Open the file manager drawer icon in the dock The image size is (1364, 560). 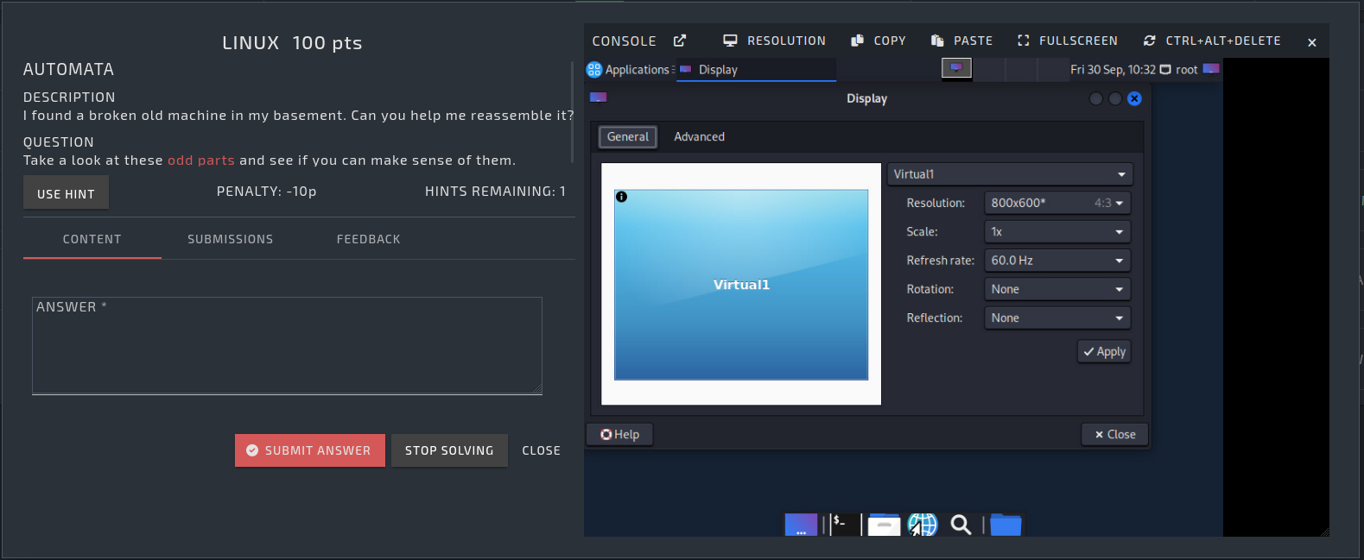[884, 524]
